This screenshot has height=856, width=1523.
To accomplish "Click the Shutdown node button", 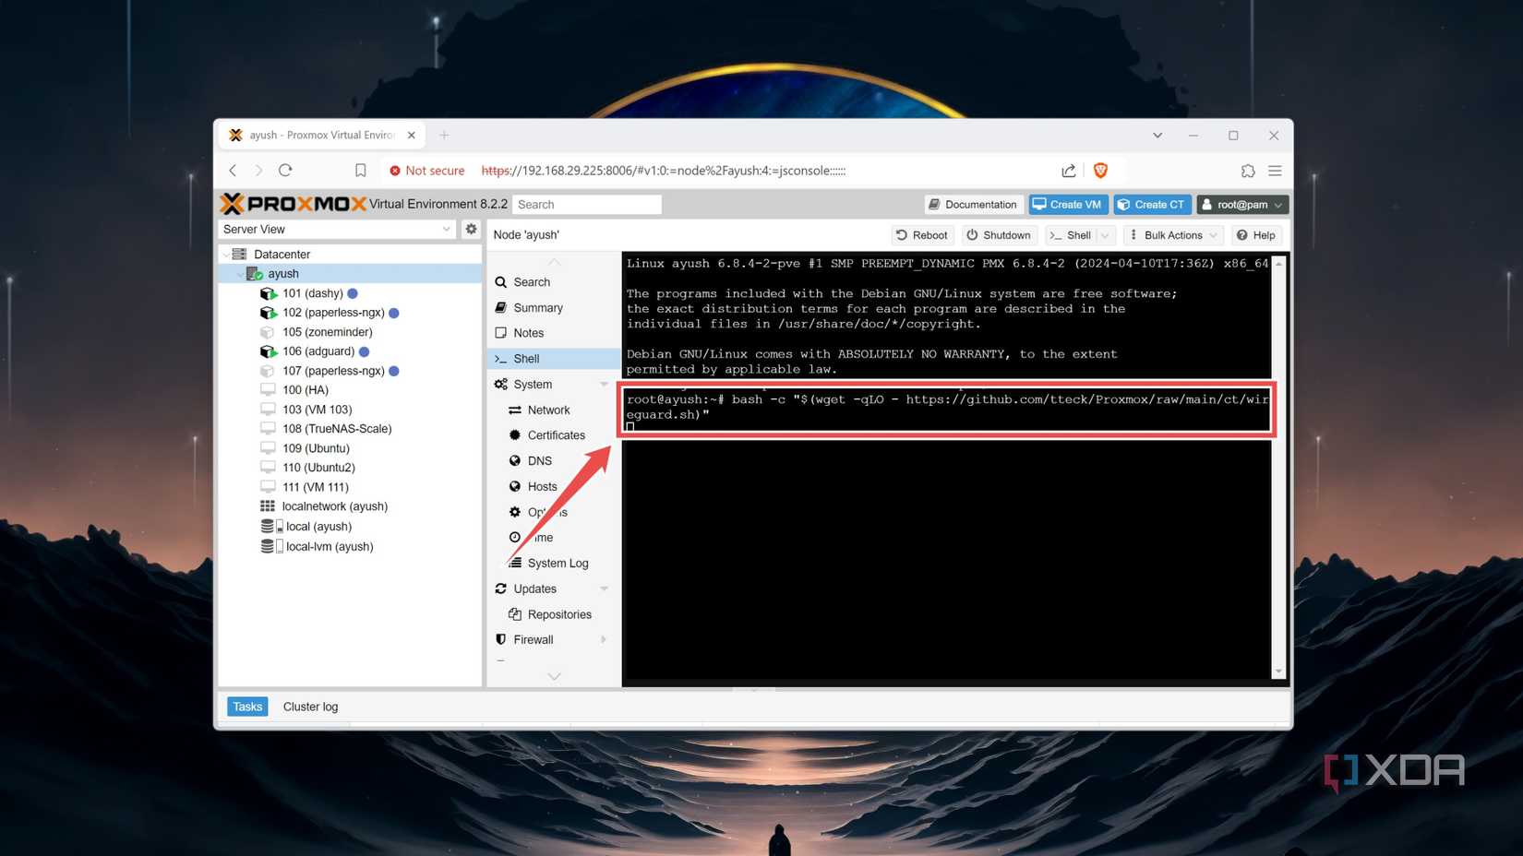I will (x=999, y=235).
